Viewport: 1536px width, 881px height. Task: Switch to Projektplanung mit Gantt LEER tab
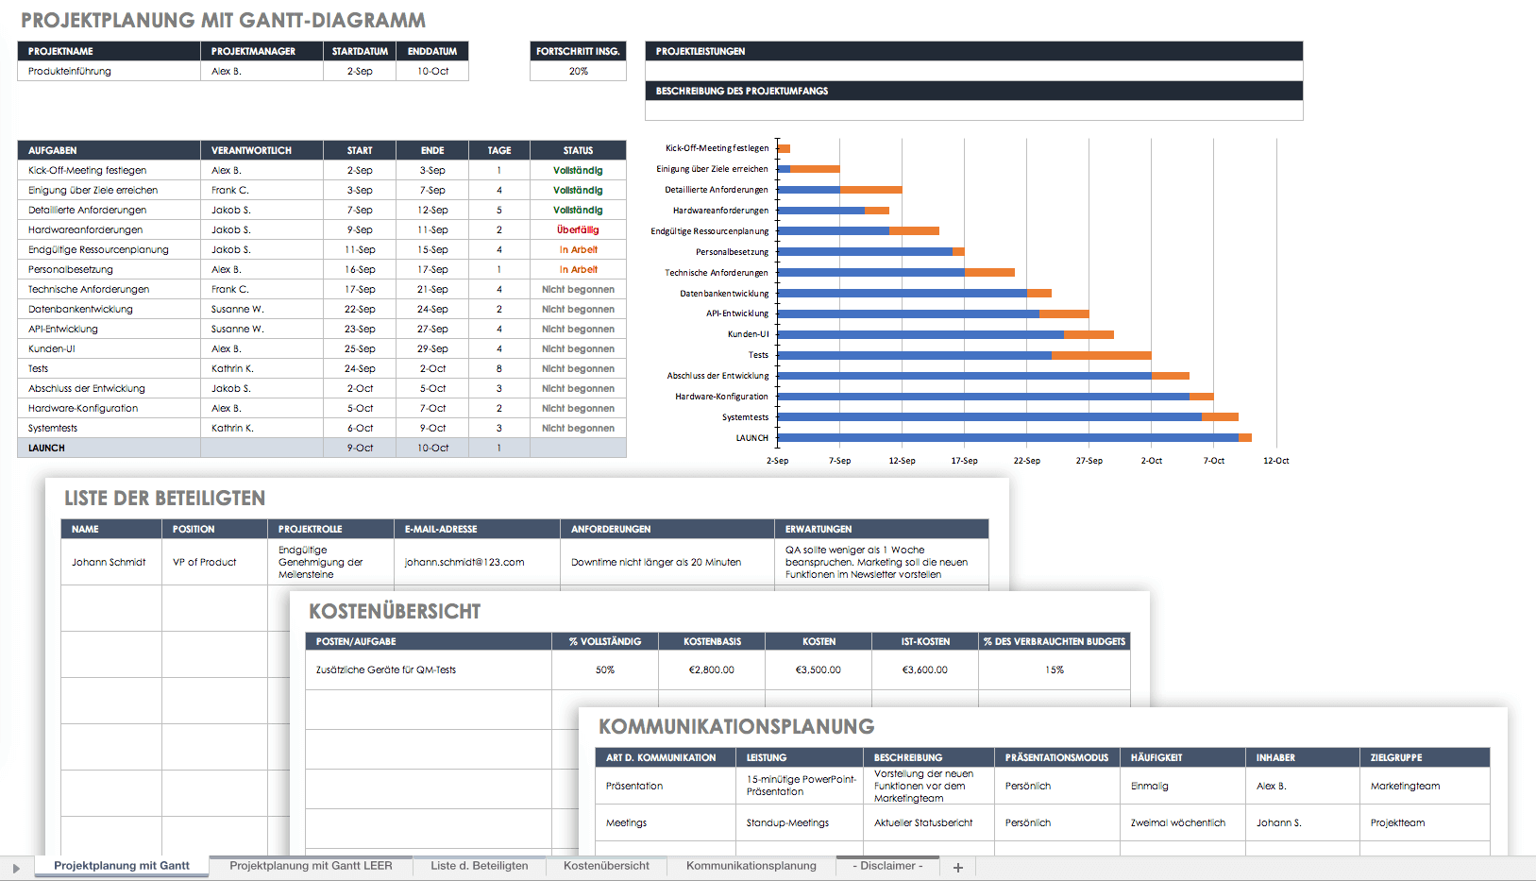(311, 866)
